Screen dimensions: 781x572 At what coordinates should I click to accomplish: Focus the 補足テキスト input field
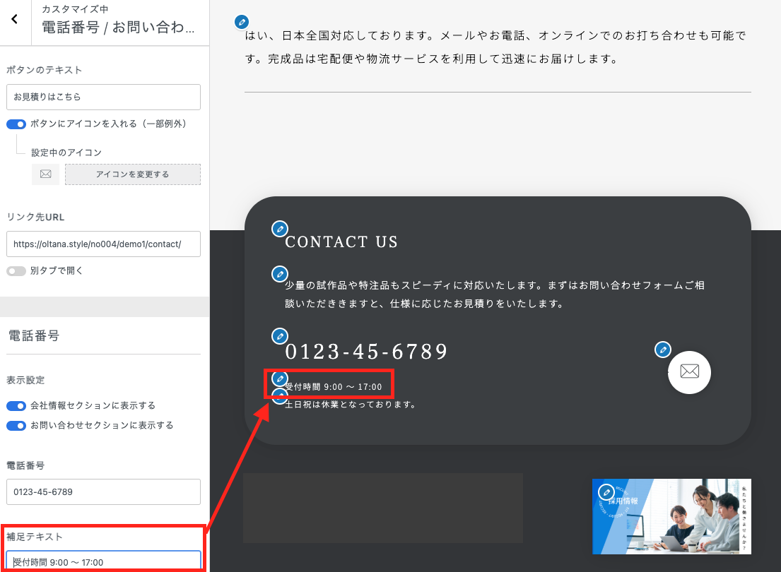(103, 561)
